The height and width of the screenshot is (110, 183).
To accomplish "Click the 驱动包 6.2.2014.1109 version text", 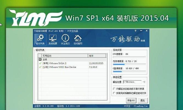I will pyautogui.click(x=69, y=106).
